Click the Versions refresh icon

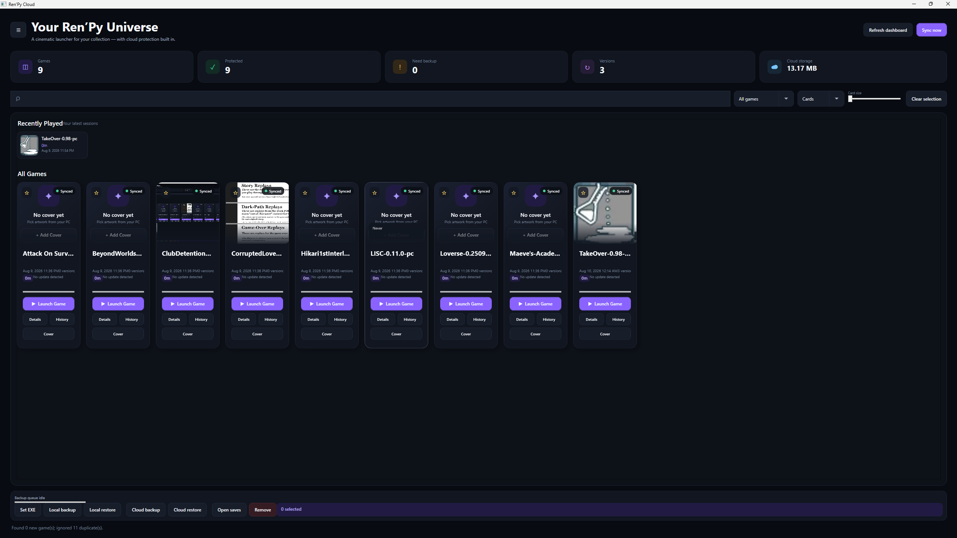tap(587, 67)
